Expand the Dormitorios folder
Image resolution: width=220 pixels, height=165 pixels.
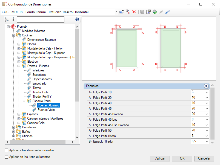point(14,127)
